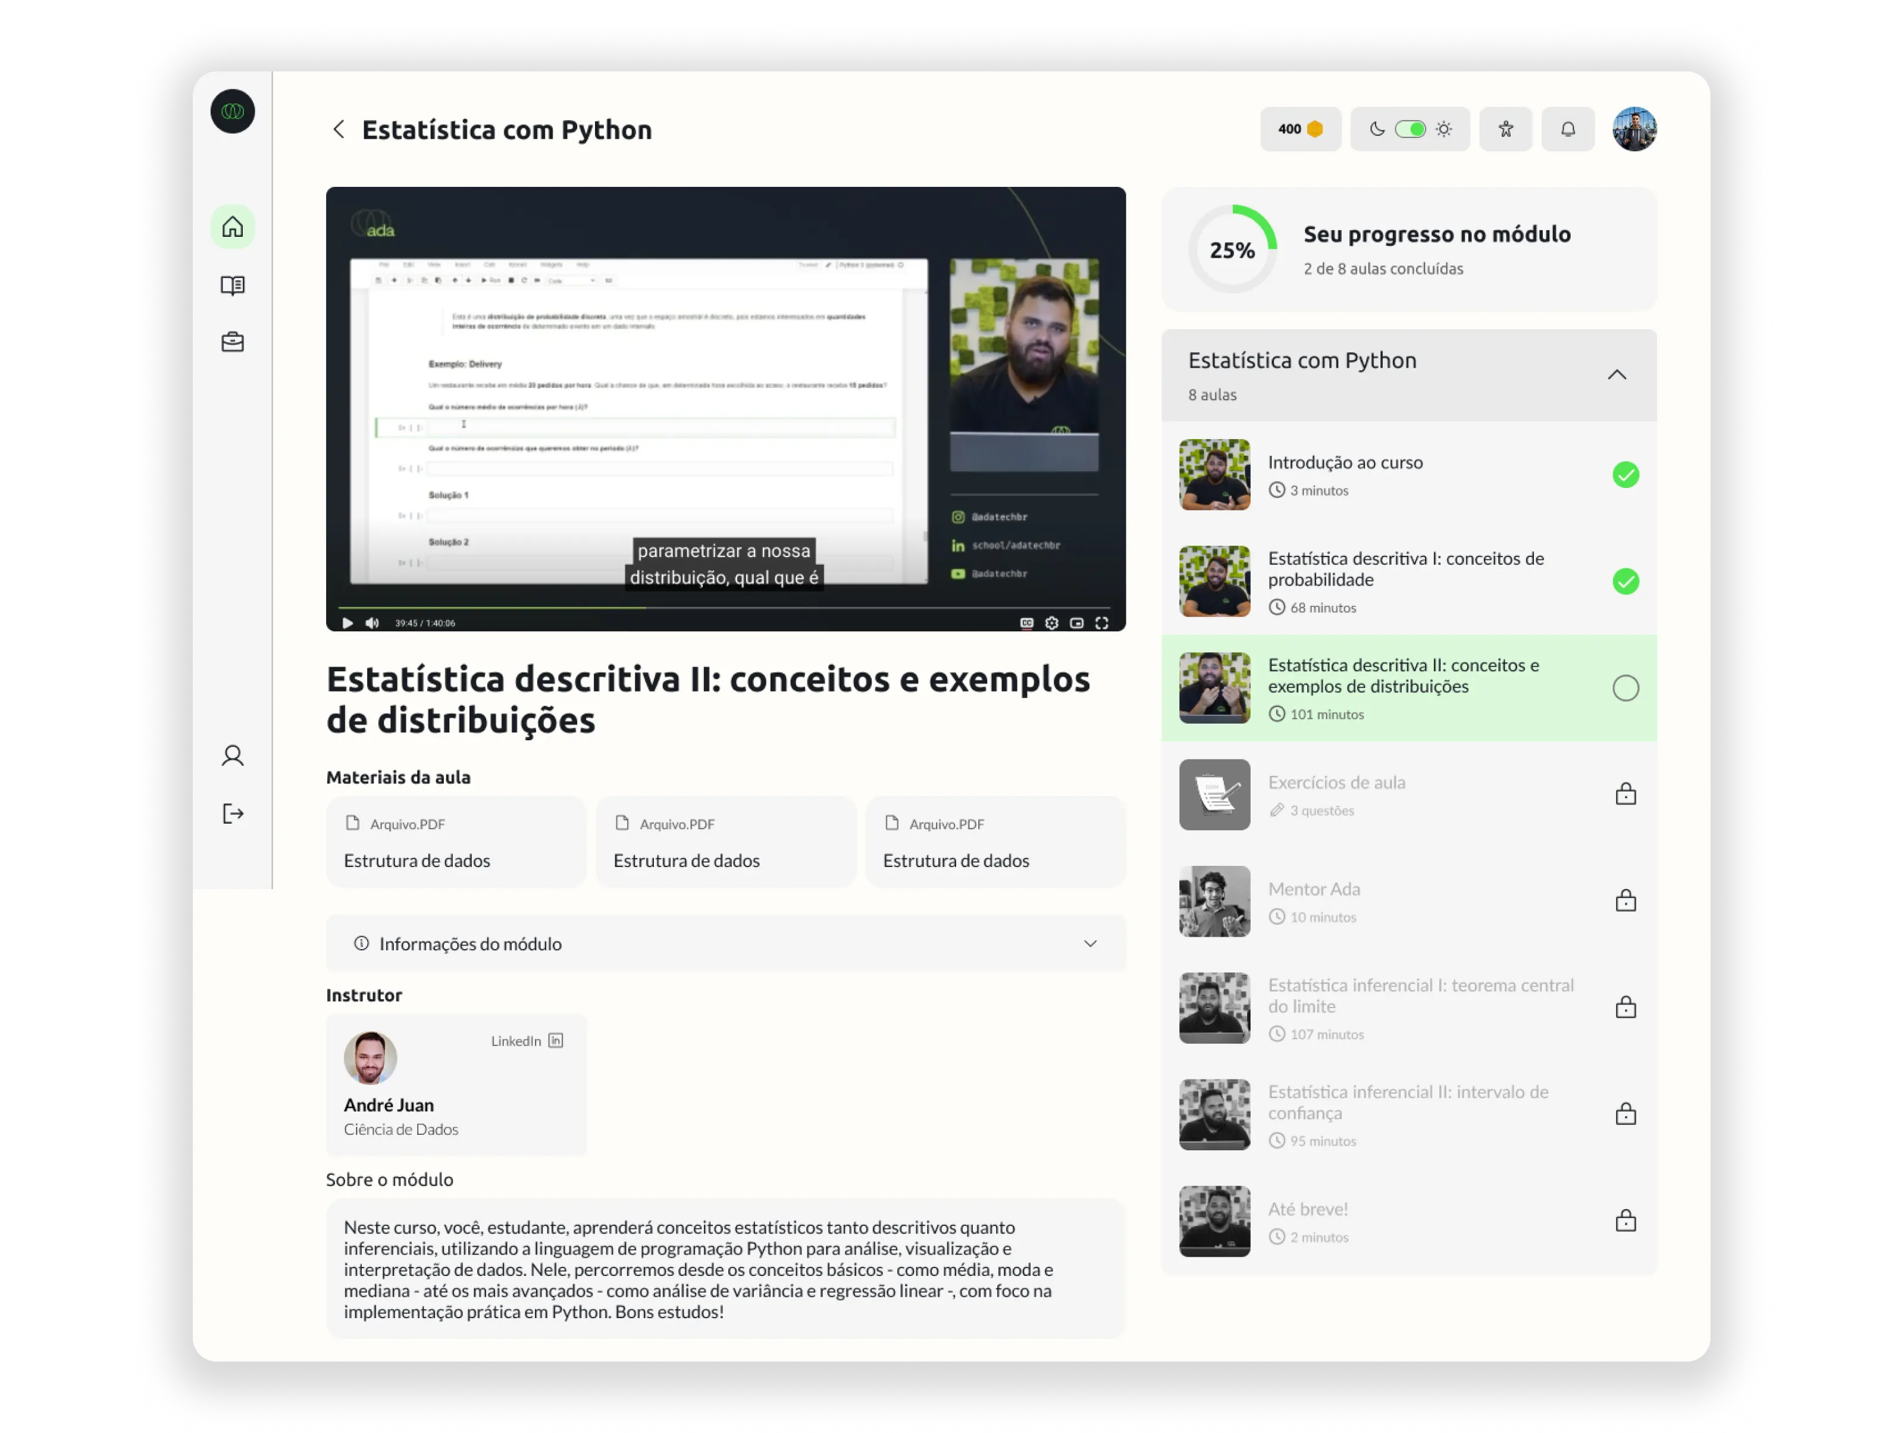Click the video progress bar
Screen dimensions: 1904x1433
point(726,608)
